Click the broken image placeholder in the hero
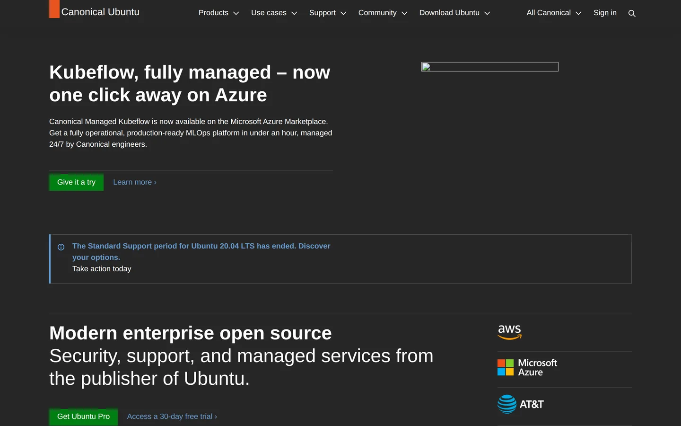Viewport: 681px width, 426px height. (490, 67)
